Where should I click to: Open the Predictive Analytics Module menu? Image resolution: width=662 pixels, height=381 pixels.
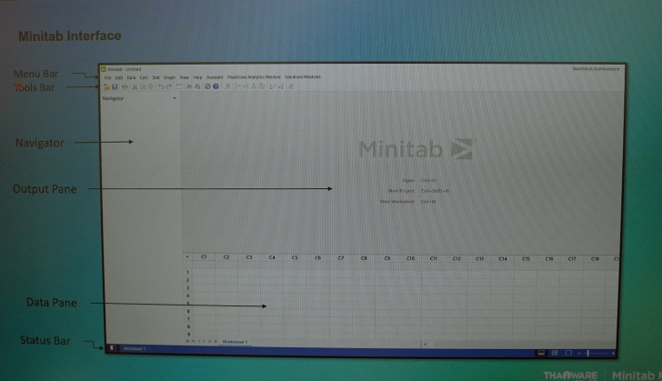click(x=254, y=77)
